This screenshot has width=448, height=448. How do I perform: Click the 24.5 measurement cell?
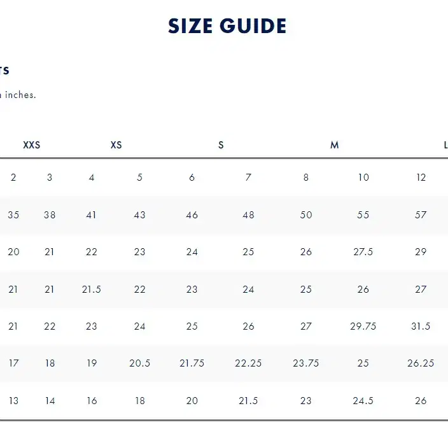tap(363, 400)
